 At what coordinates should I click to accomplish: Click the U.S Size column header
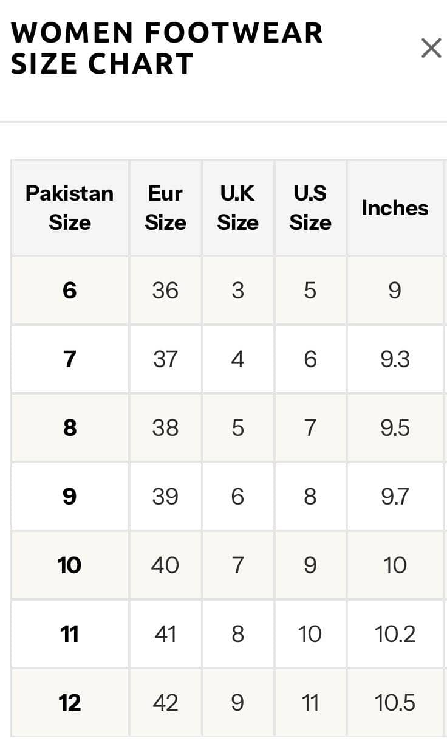point(310,208)
